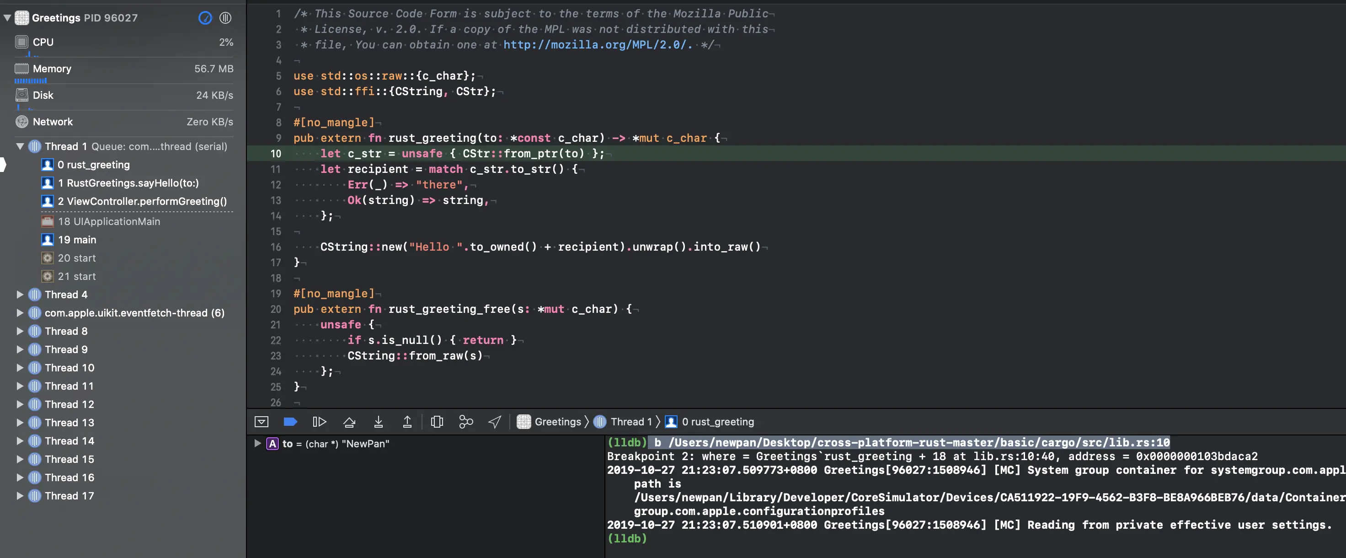This screenshot has width=1346, height=558.
Task: Toggle the breakpoints activation button
Action: [290, 422]
